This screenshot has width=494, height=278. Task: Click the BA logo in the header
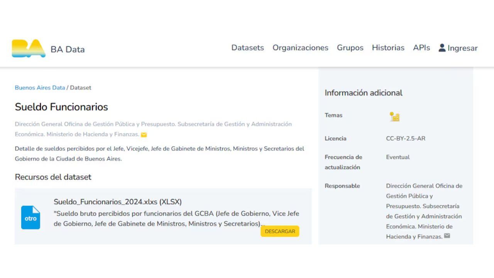pyautogui.click(x=29, y=49)
